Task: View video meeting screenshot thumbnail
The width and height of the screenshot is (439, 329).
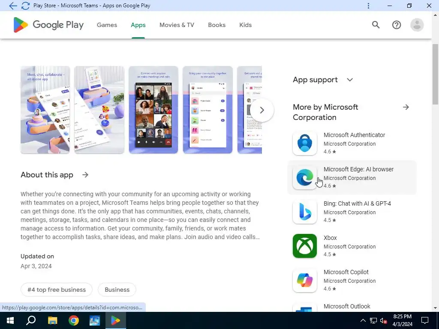Action: 153,110
